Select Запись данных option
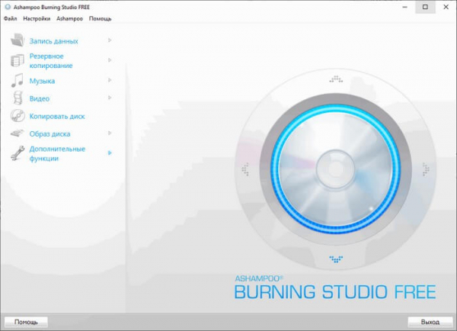The width and height of the screenshot is (457, 331). [53, 41]
